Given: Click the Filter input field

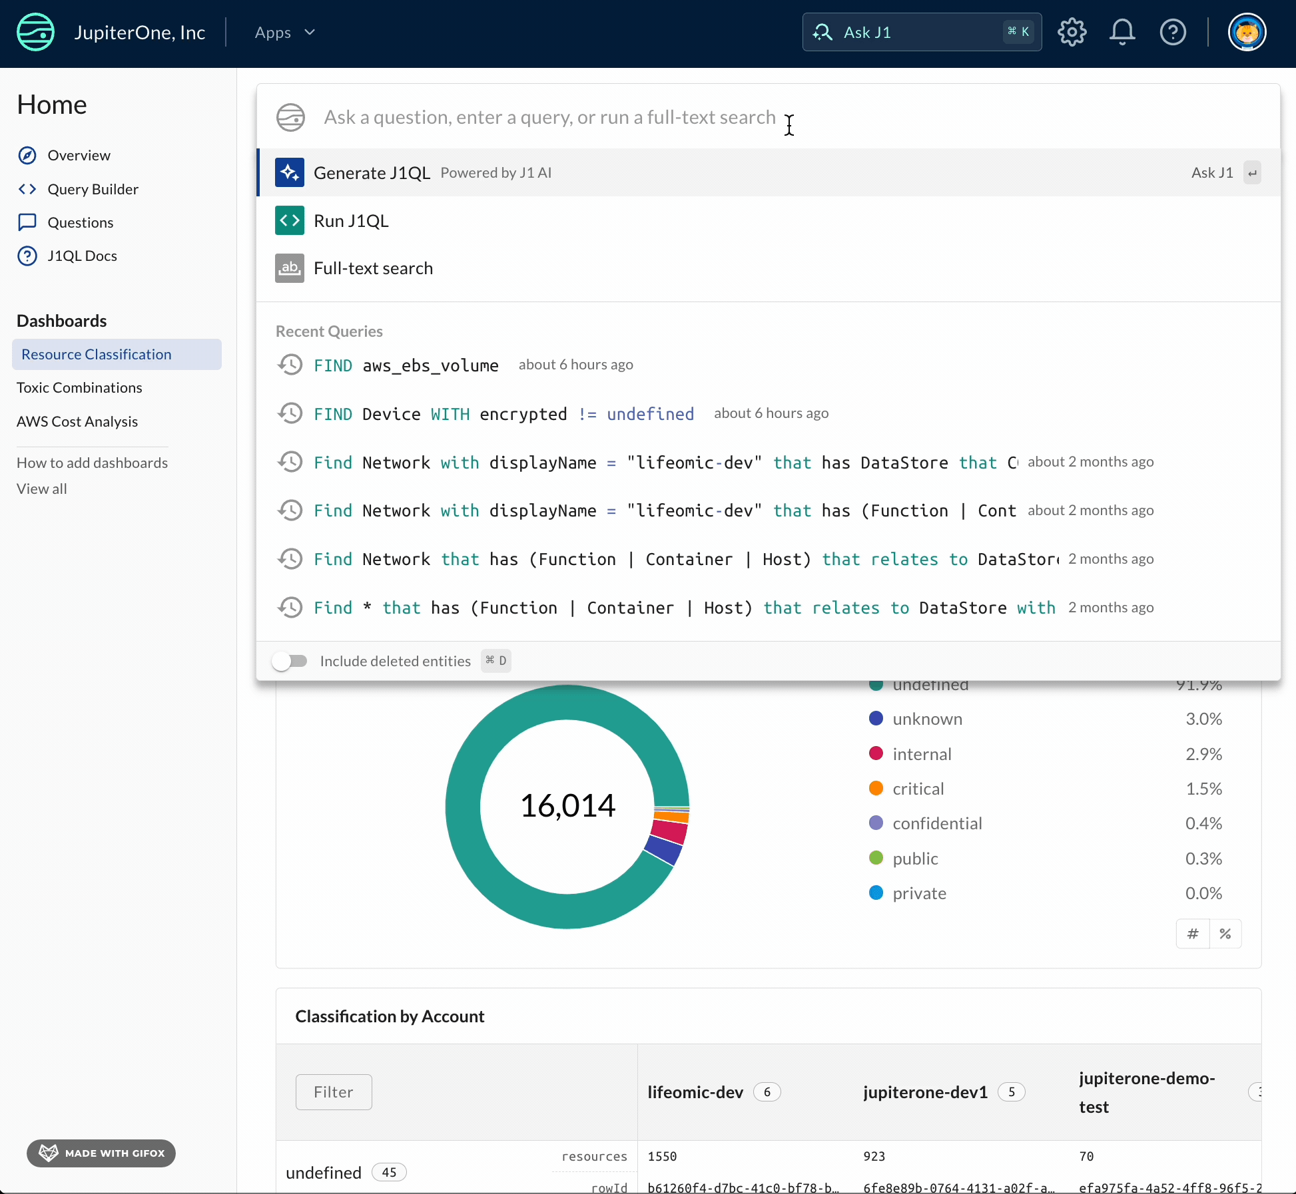Looking at the screenshot, I should [x=334, y=1092].
